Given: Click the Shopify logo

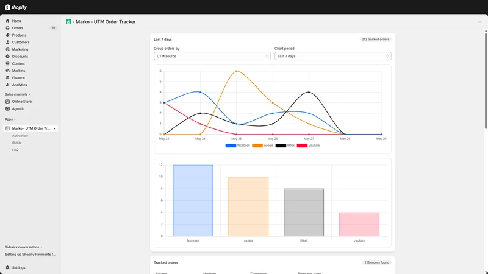Looking at the screenshot, I should (x=16, y=7).
